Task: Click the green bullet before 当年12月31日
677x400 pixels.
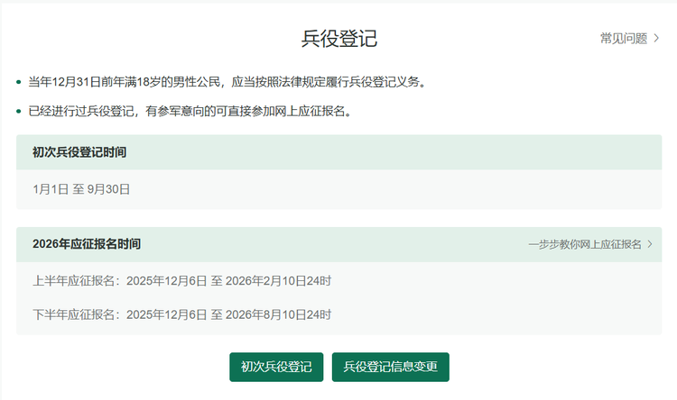Action: (19, 83)
